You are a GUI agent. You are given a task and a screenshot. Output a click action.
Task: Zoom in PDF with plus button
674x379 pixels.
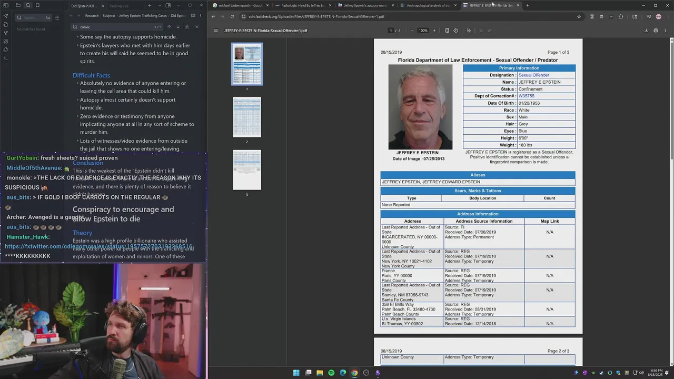point(434,31)
